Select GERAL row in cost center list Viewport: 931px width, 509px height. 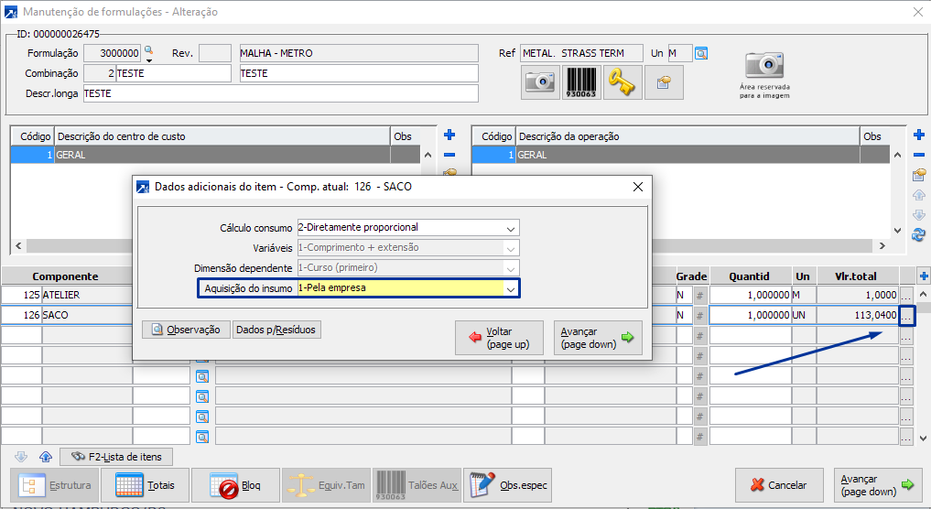pyautogui.click(x=215, y=155)
